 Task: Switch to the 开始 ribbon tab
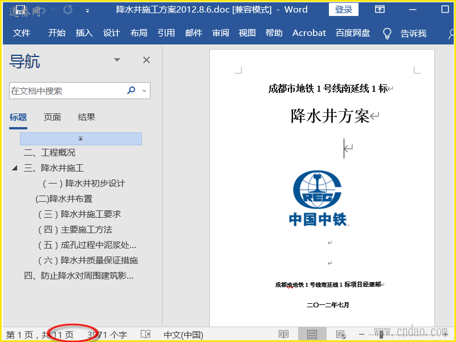point(56,33)
